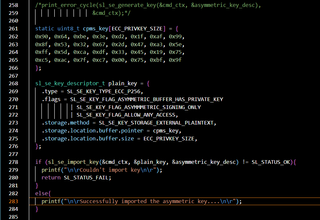Click plain_key variable on line 268
The width and height of the screenshot is (320, 220).
click(123, 84)
